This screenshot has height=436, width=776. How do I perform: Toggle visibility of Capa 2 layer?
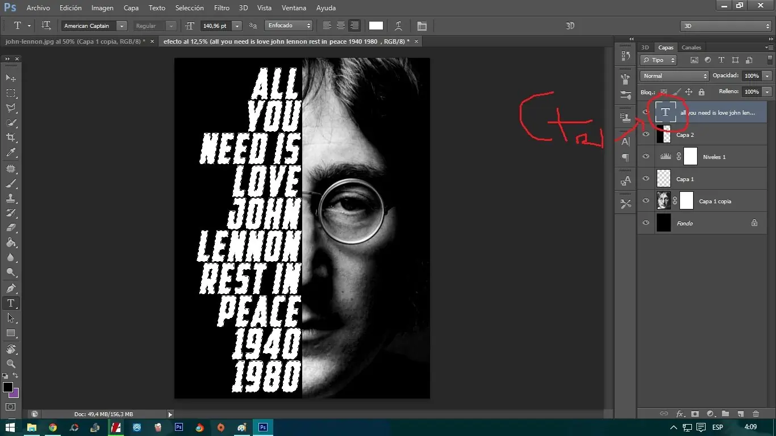click(x=646, y=135)
